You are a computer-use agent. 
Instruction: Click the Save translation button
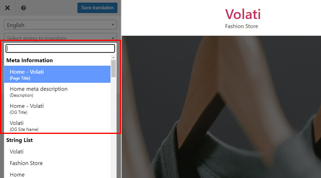tap(97, 8)
